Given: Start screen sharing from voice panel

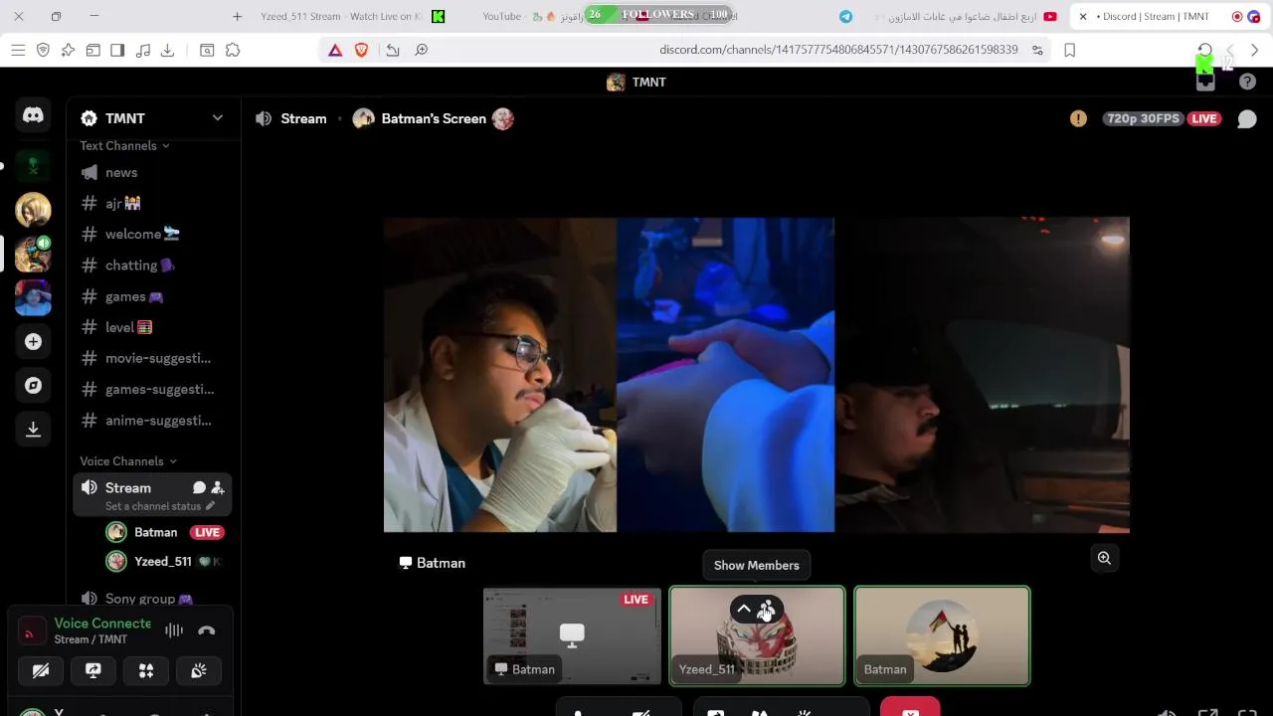Looking at the screenshot, I should click(x=93, y=671).
